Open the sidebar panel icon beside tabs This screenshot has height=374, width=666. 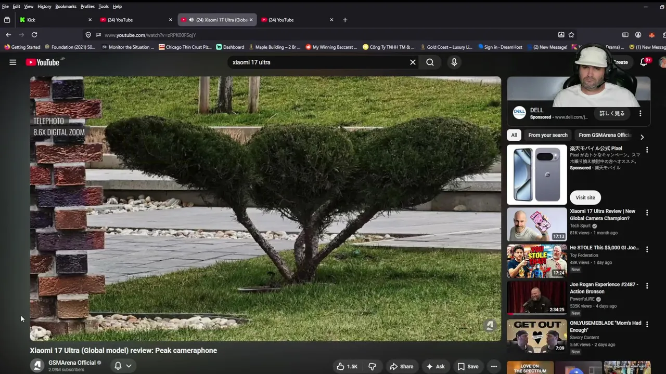pyautogui.click(x=7, y=20)
